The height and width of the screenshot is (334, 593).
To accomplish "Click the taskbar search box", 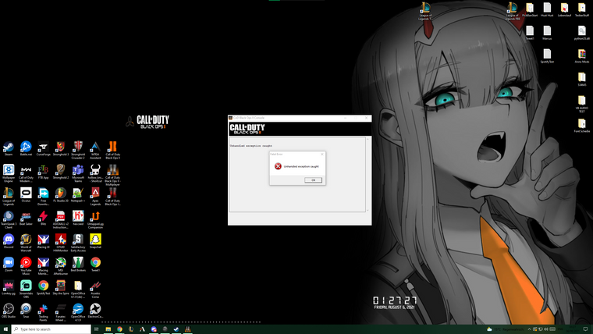I will point(51,329).
